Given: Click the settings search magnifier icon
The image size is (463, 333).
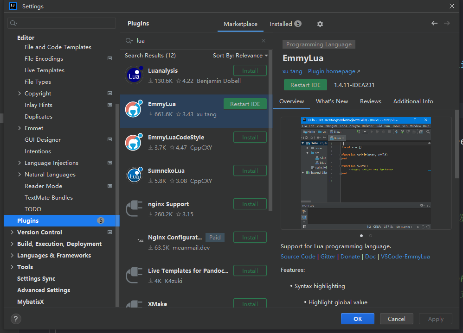Looking at the screenshot, I should (x=13, y=23).
